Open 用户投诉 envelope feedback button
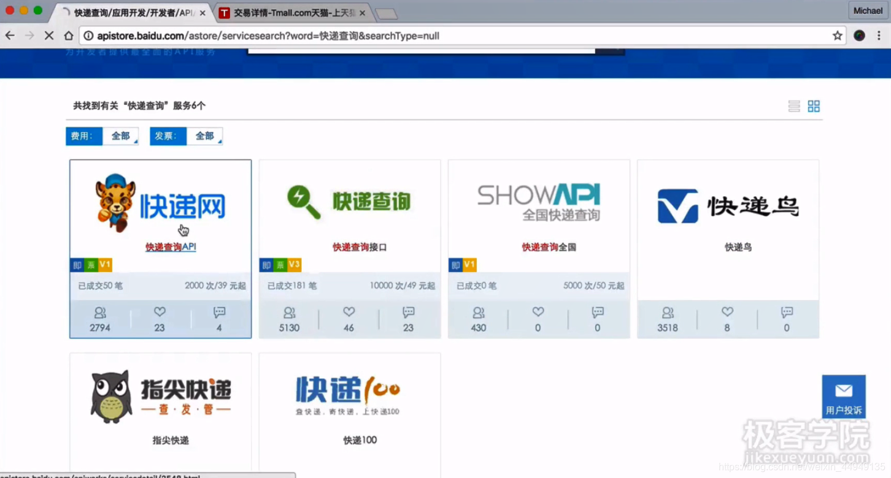This screenshot has height=478, width=891. 844,396
